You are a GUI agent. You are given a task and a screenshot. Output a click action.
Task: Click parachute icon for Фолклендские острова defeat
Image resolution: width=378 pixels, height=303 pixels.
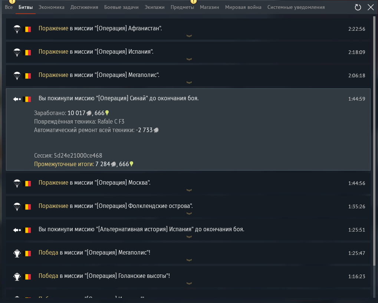(x=17, y=207)
